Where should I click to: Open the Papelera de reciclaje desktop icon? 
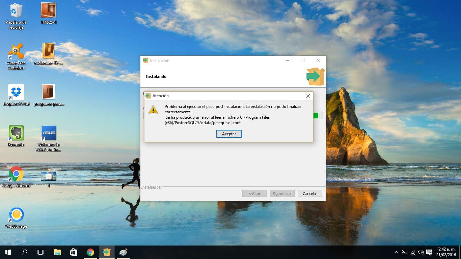click(16, 11)
